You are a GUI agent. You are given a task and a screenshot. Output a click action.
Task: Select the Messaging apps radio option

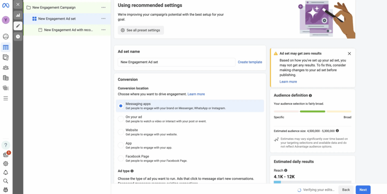121,106
